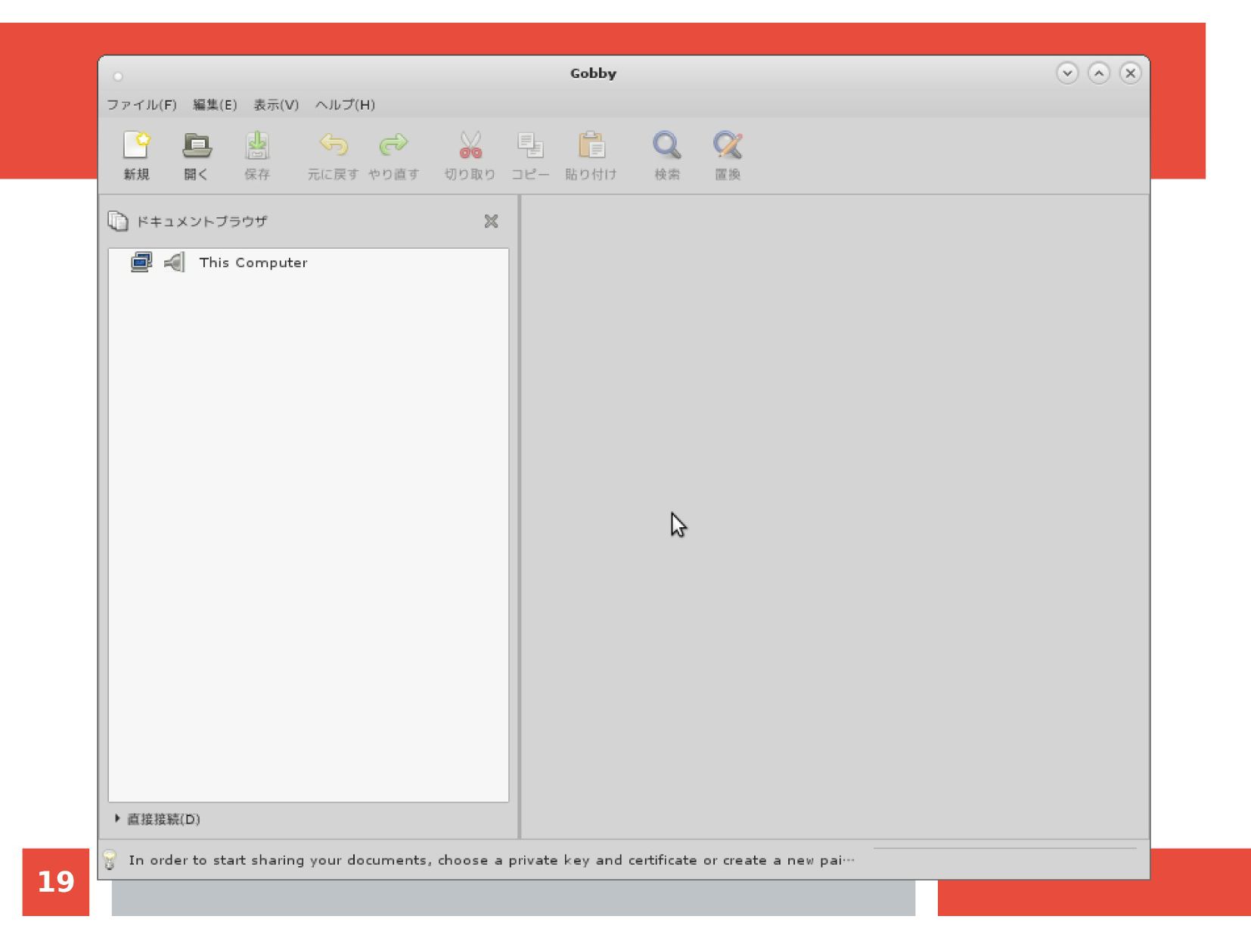
Task: Open the ヘルプ(H) menu
Action: pyautogui.click(x=346, y=104)
